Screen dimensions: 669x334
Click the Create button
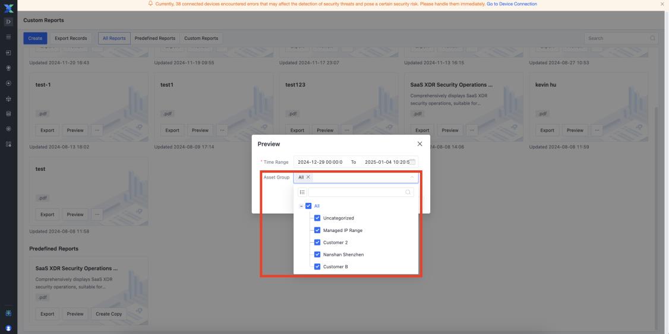(x=36, y=39)
